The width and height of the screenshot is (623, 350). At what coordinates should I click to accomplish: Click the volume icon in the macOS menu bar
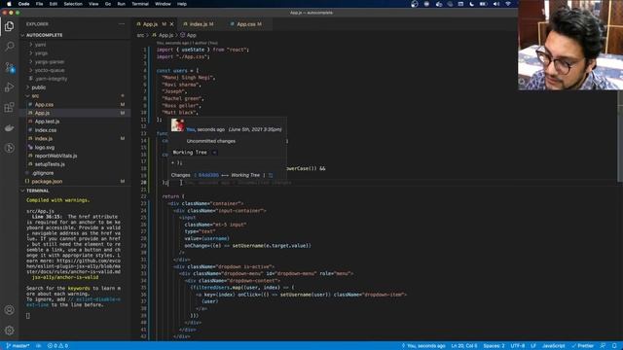496,4
